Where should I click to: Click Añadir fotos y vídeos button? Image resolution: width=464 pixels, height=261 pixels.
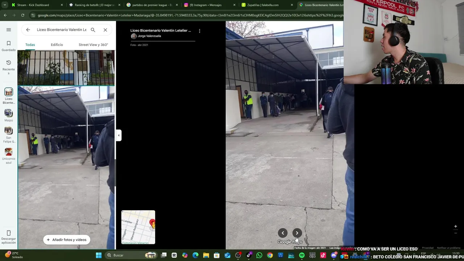coord(66,240)
